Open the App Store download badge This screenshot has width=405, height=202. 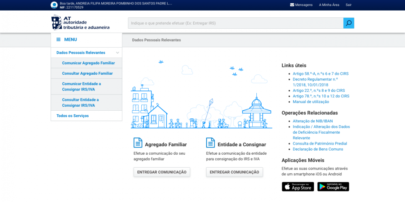pos(298,187)
